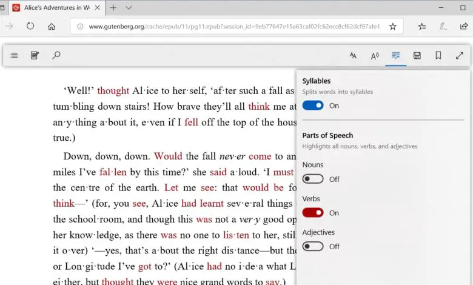Click the forward navigation arrow
The height and width of the screenshot is (285, 473).
pyautogui.click(x=9, y=26)
